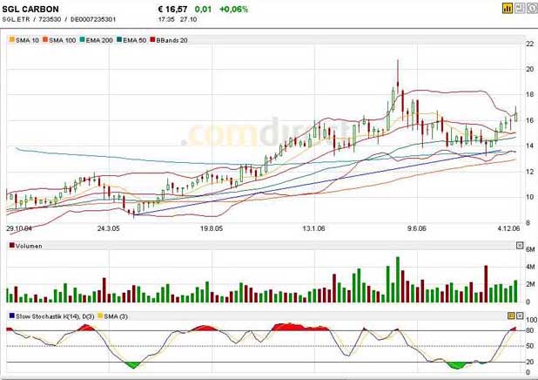
Task: Click the 24.3.05 date axis label
Action: [x=109, y=228]
